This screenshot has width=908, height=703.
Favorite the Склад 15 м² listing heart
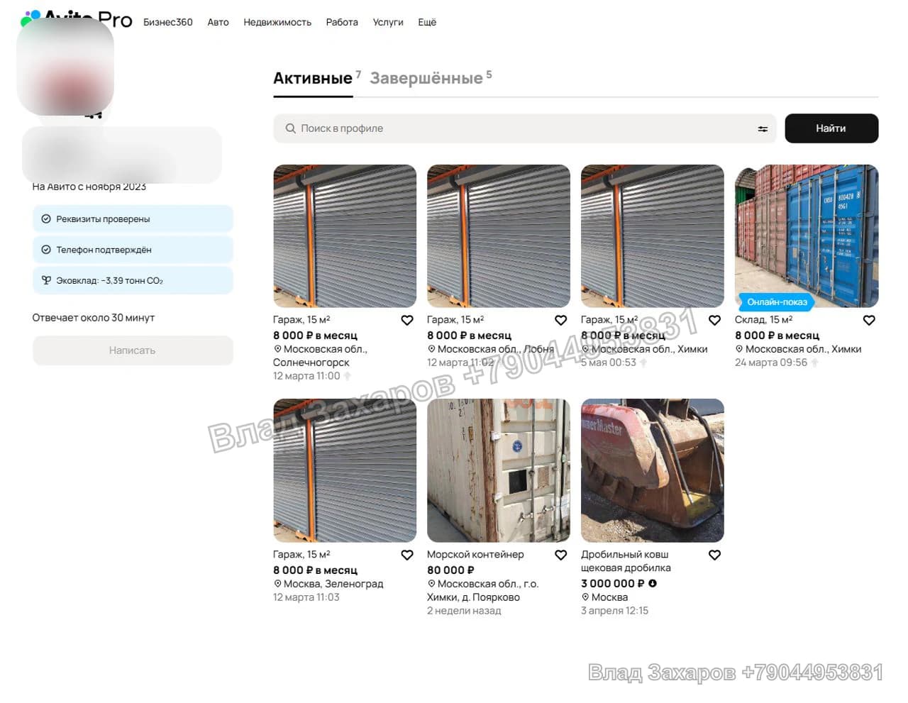pyautogui.click(x=869, y=321)
